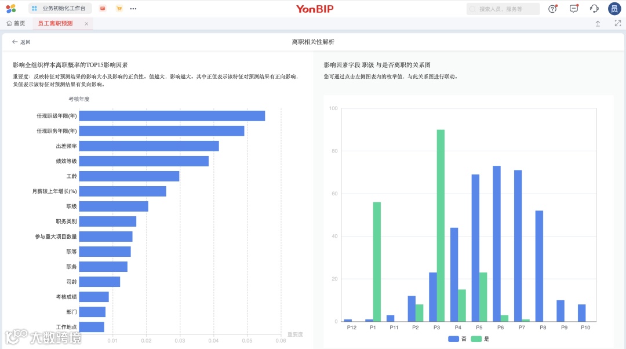Screen dimensions: 626x349
Task: Click the 出差频率 row label
Action: (66, 146)
